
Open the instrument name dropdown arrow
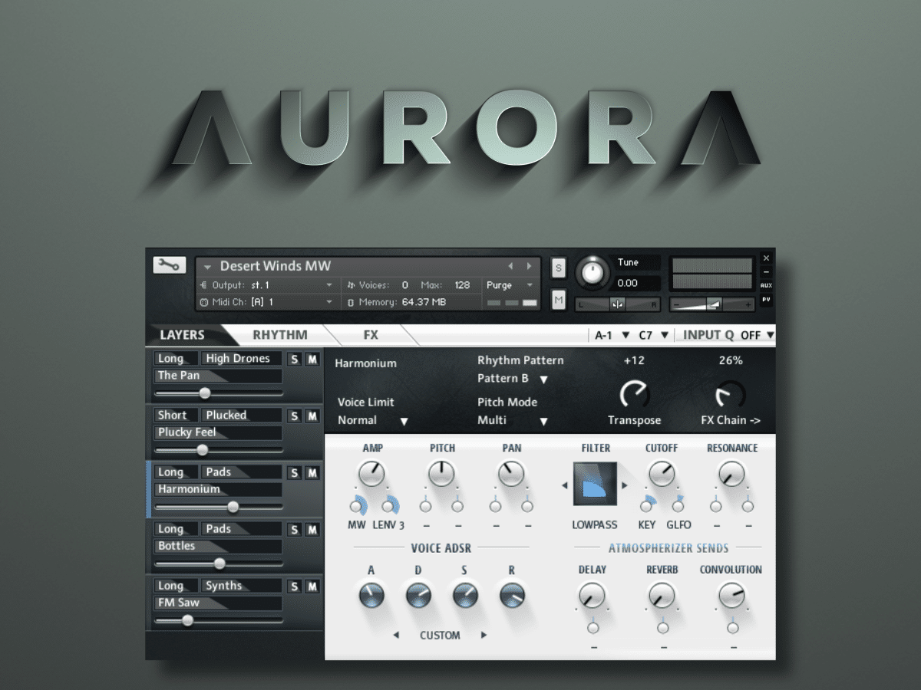click(207, 267)
